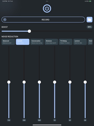Click the 250 Hz equalizer slider knob

(24, 82)
